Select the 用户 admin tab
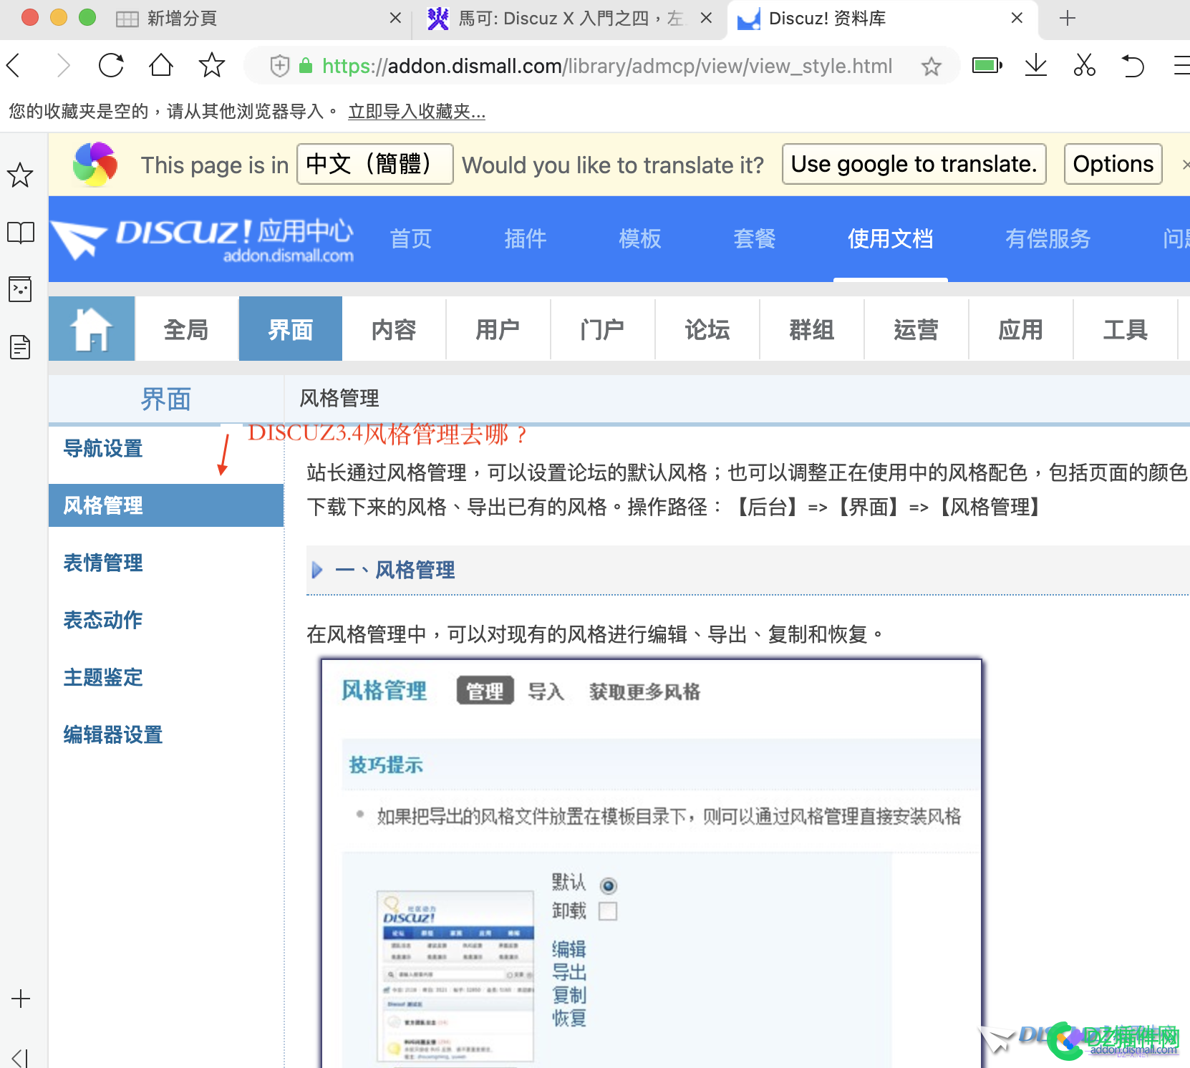Image resolution: width=1190 pixels, height=1068 pixels. [498, 329]
